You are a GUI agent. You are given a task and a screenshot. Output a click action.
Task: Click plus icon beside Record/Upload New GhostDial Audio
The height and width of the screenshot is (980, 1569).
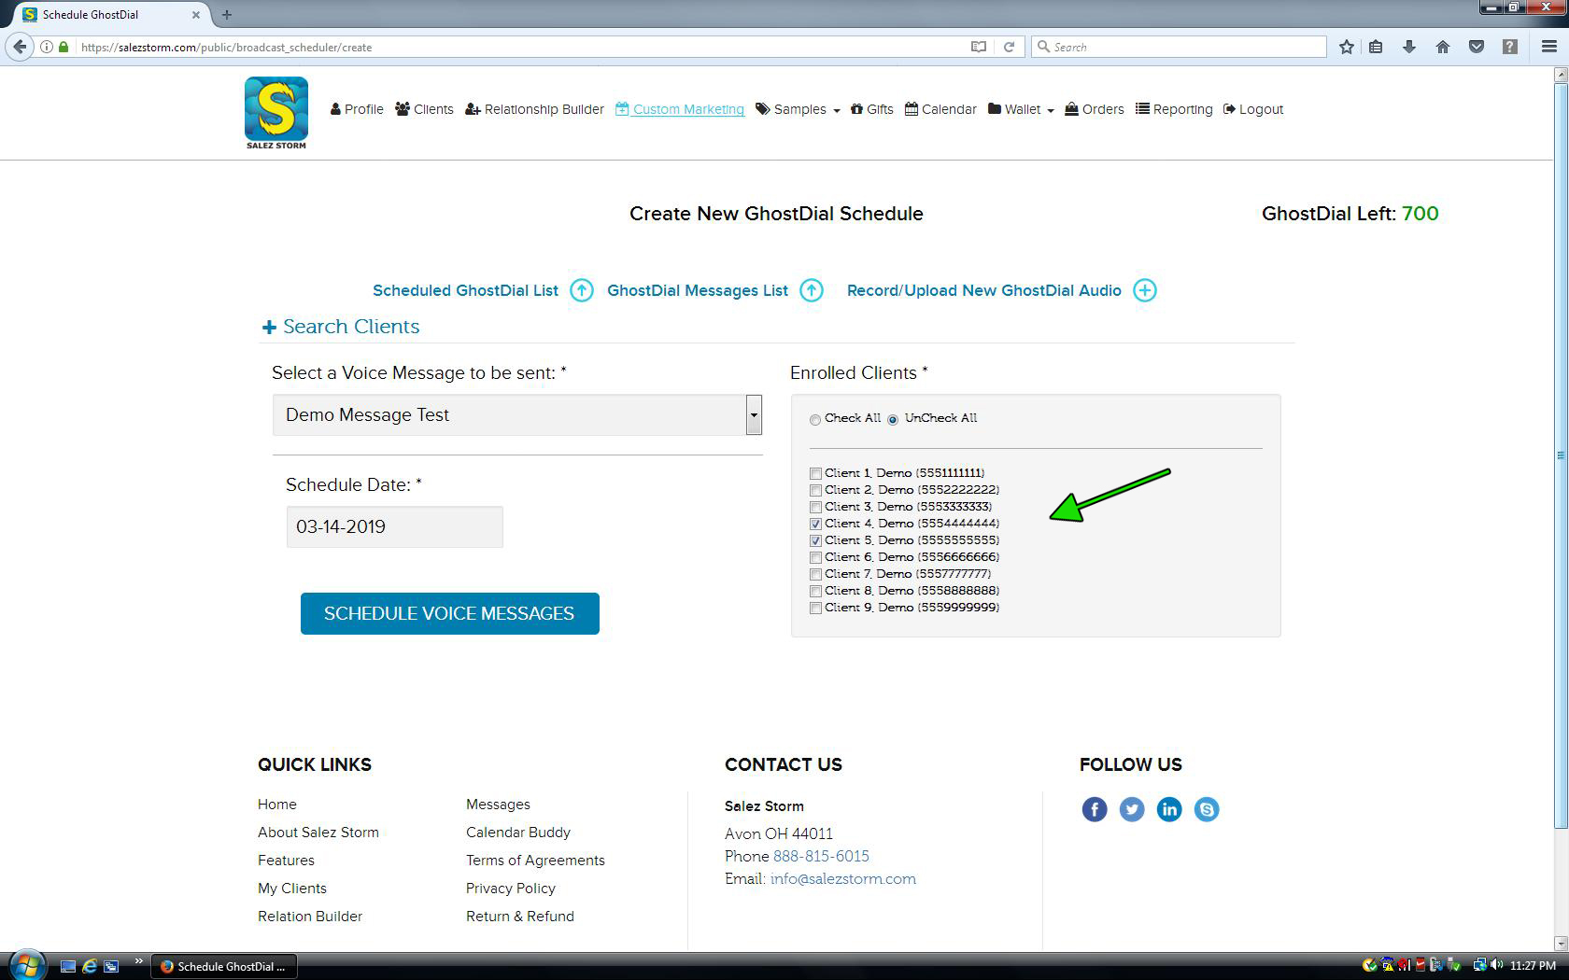coord(1145,290)
